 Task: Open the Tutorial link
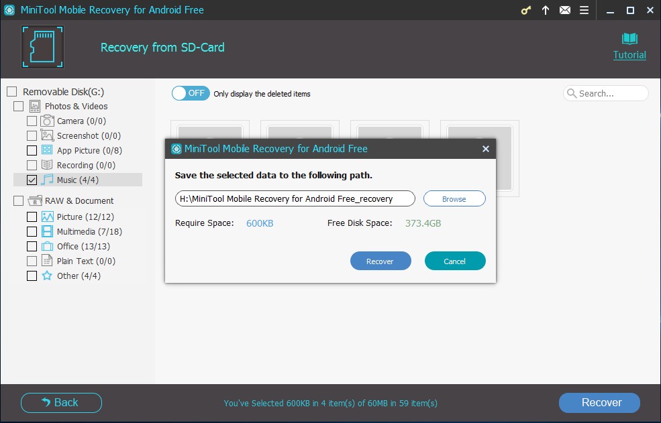[x=629, y=55]
